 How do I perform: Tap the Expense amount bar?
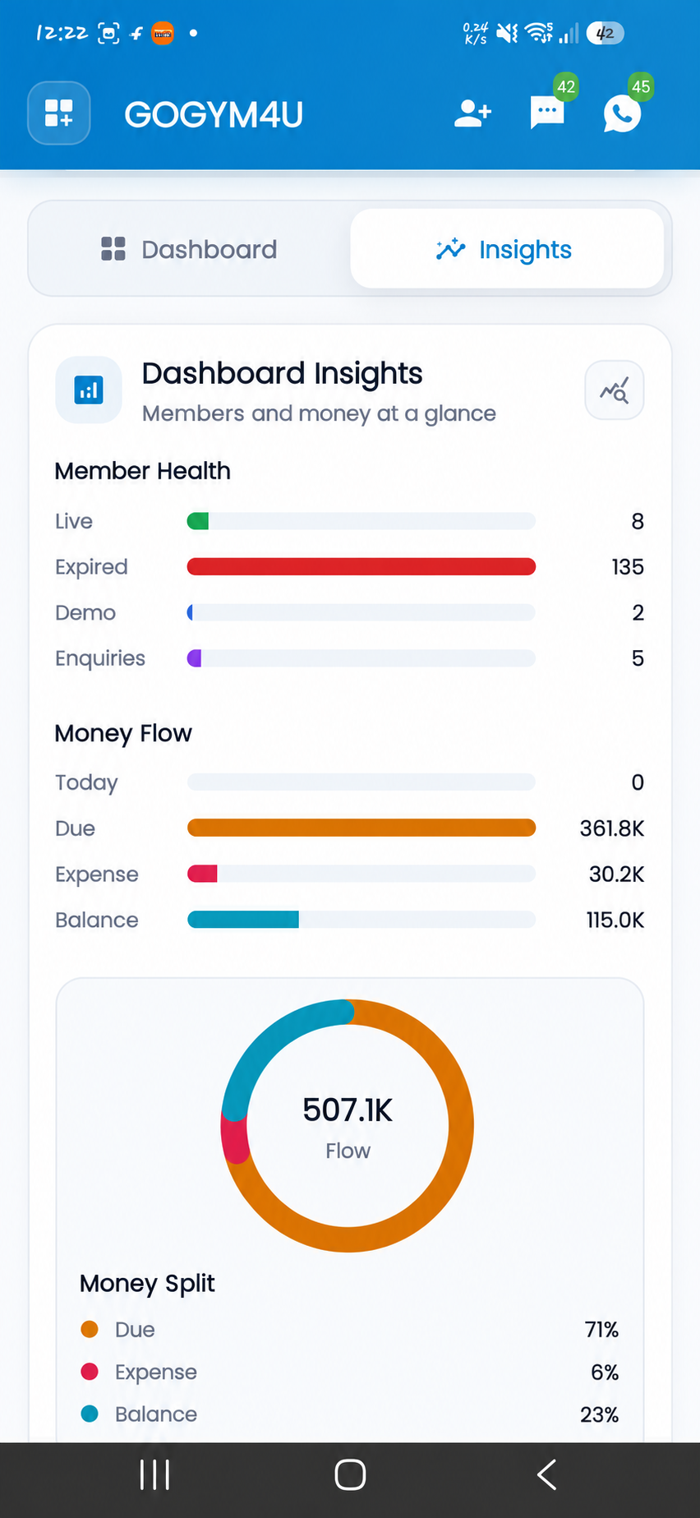[362, 874]
